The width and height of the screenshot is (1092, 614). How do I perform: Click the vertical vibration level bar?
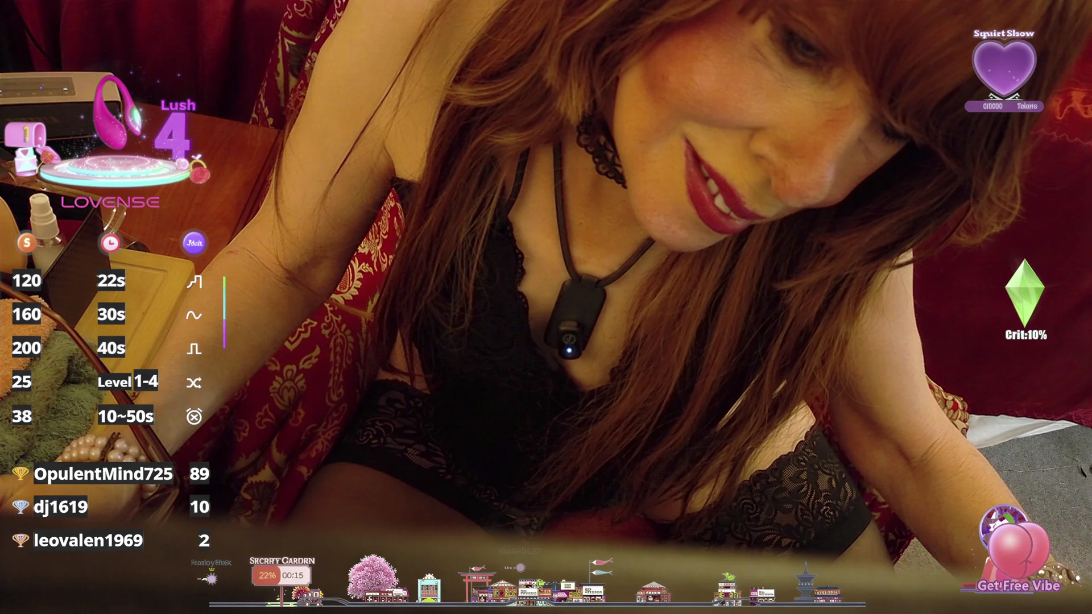click(225, 312)
